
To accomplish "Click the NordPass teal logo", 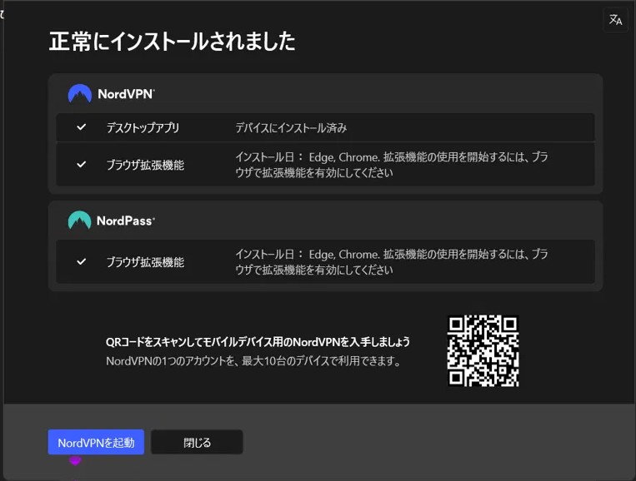I will (79, 221).
